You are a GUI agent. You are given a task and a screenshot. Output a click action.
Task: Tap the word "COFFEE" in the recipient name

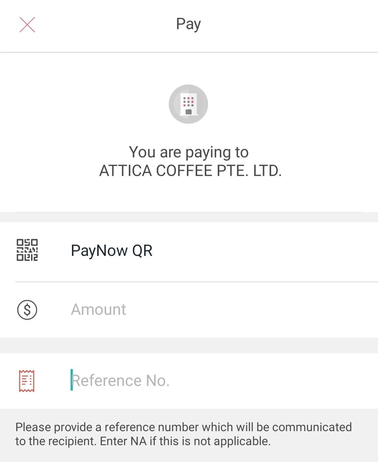pos(191,171)
